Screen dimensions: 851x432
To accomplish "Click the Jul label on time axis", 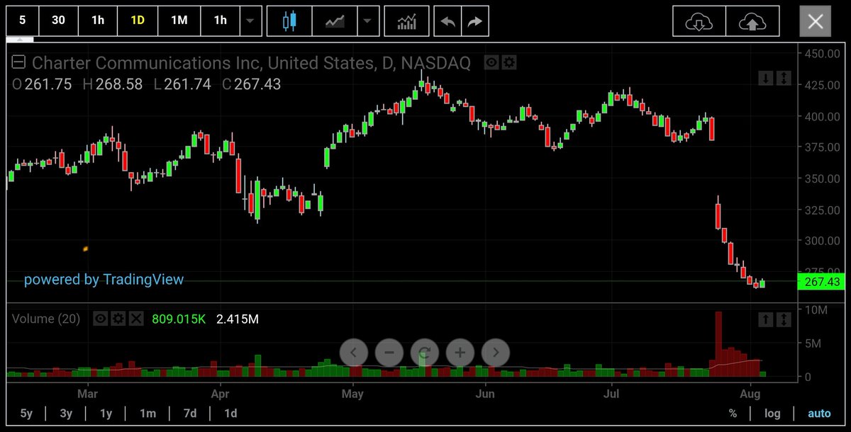I will [x=611, y=393].
